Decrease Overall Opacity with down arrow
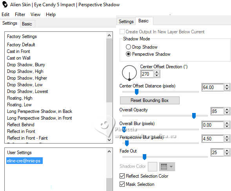231x191 pixels. point(227,113)
